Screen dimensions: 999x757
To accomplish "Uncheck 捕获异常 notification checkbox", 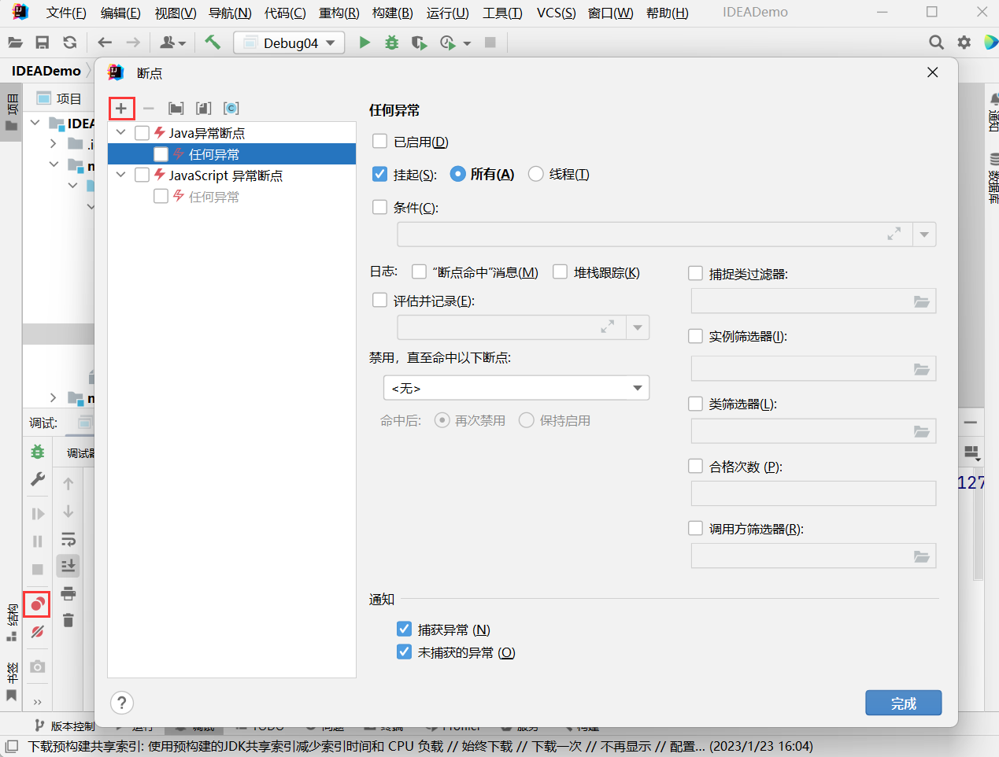I will pyautogui.click(x=404, y=629).
